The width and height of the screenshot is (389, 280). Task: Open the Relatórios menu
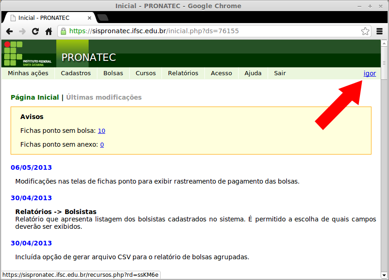tap(183, 73)
